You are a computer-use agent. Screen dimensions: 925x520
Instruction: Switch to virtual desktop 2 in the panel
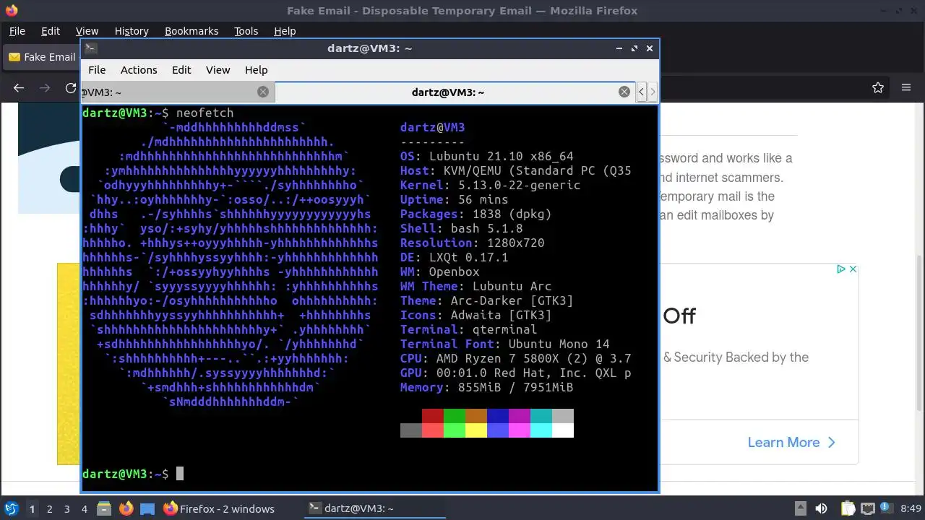pos(49,508)
